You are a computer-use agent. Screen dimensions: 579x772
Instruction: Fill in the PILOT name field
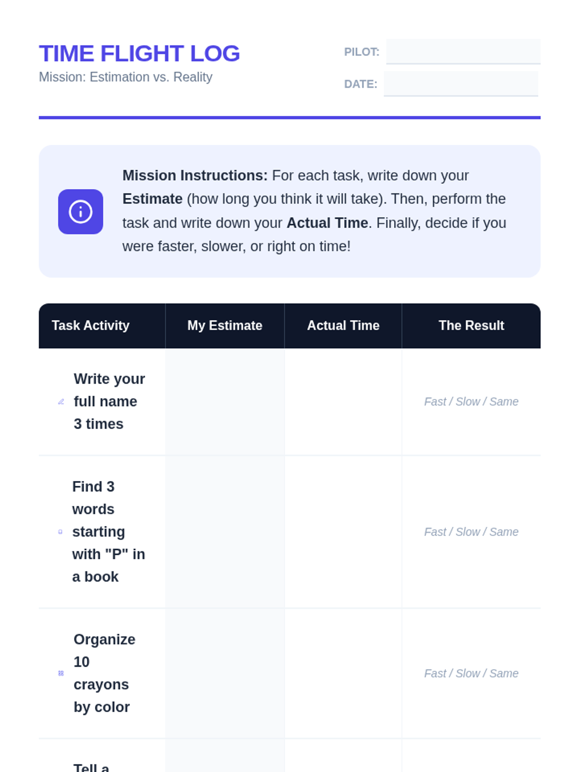pyautogui.click(x=463, y=51)
